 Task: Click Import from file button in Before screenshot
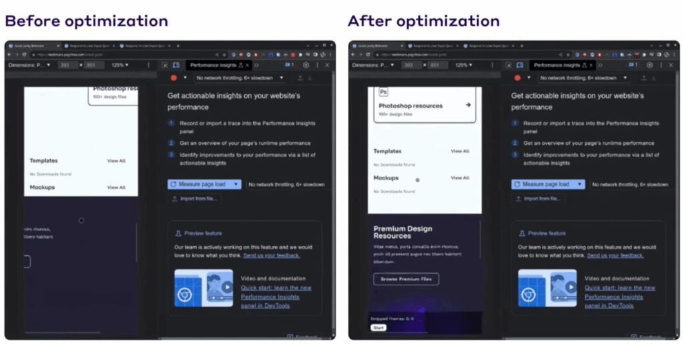(195, 199)
